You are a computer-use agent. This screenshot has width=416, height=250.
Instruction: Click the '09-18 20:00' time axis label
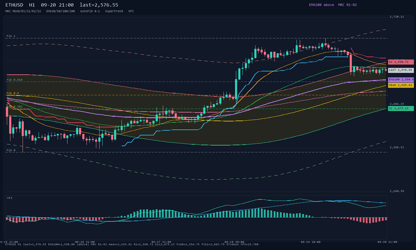[x=234, y=242]
